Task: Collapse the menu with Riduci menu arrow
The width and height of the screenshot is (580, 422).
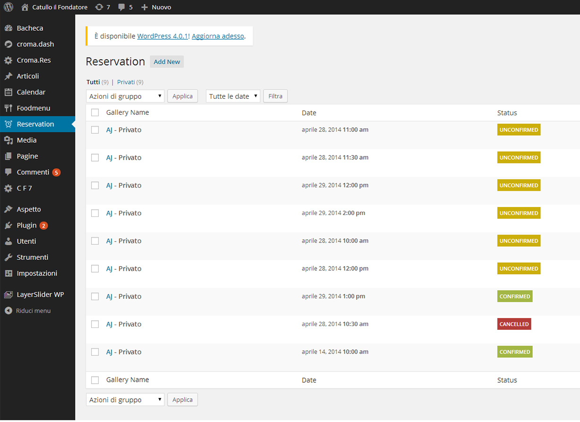Action: click(x=8, y=311)
